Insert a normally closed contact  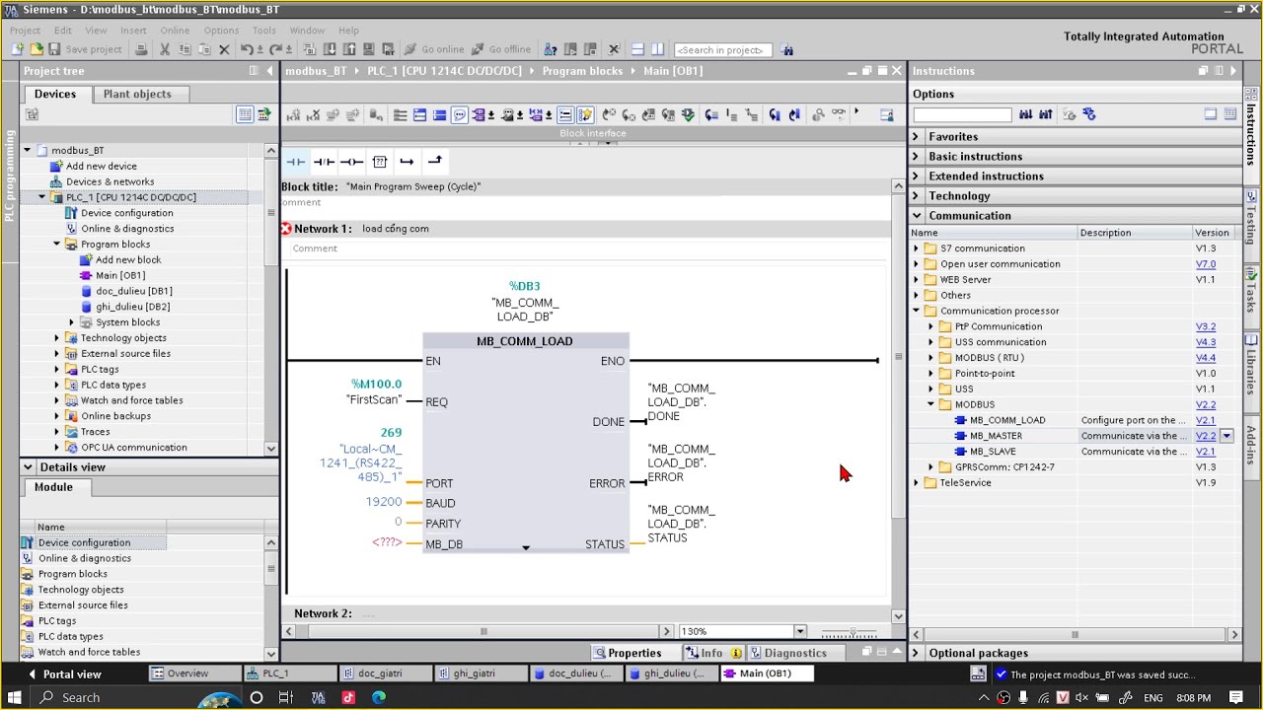click(324, 162)
